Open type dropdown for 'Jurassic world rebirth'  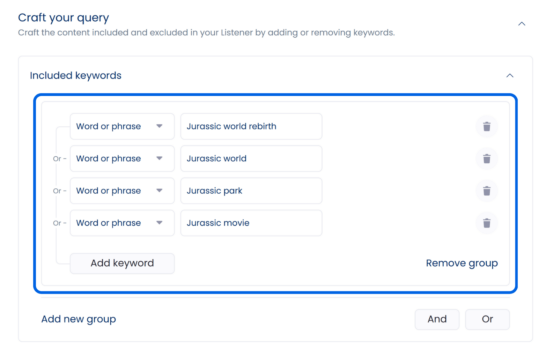tap(122, 126)
